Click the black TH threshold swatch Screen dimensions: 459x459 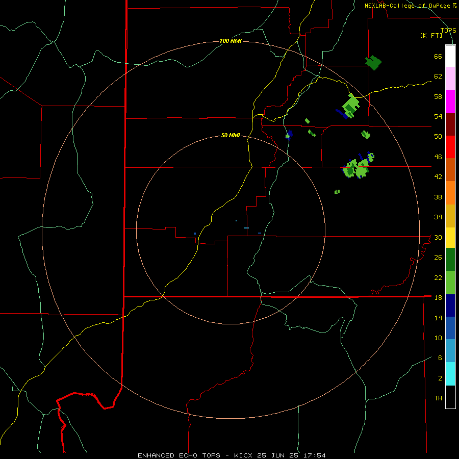pyautogui.click(x=450, y=397)
